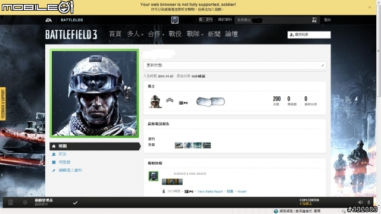The width and height of the screenshot is (381, 214).
Task: Open the View Battle Report link
Action: tap(210, 191)
